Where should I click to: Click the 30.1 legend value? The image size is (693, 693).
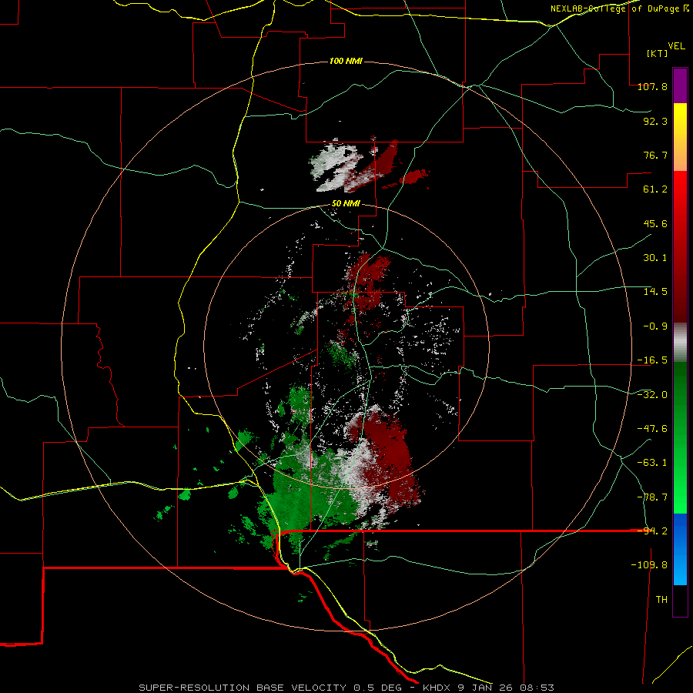point(655,258)
